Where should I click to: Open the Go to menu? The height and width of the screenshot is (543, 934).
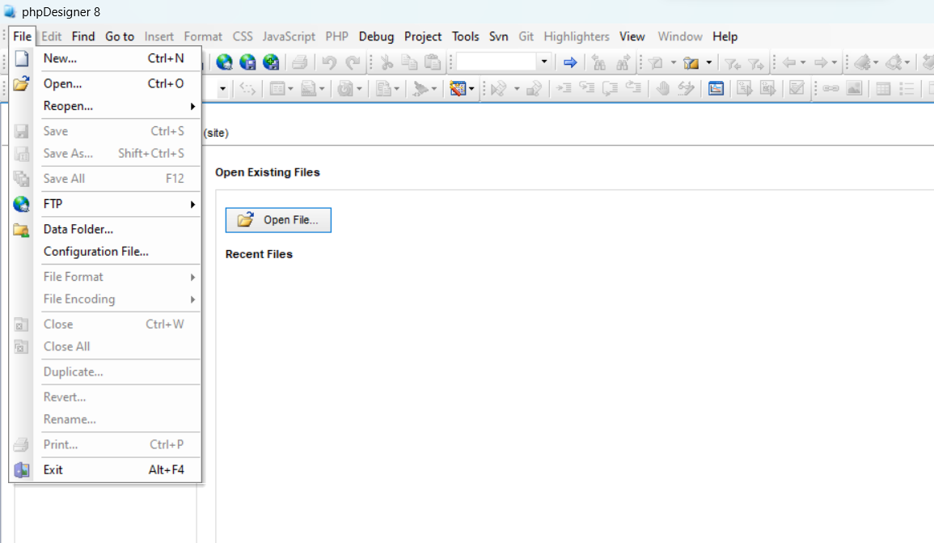[x=120, y=36]
